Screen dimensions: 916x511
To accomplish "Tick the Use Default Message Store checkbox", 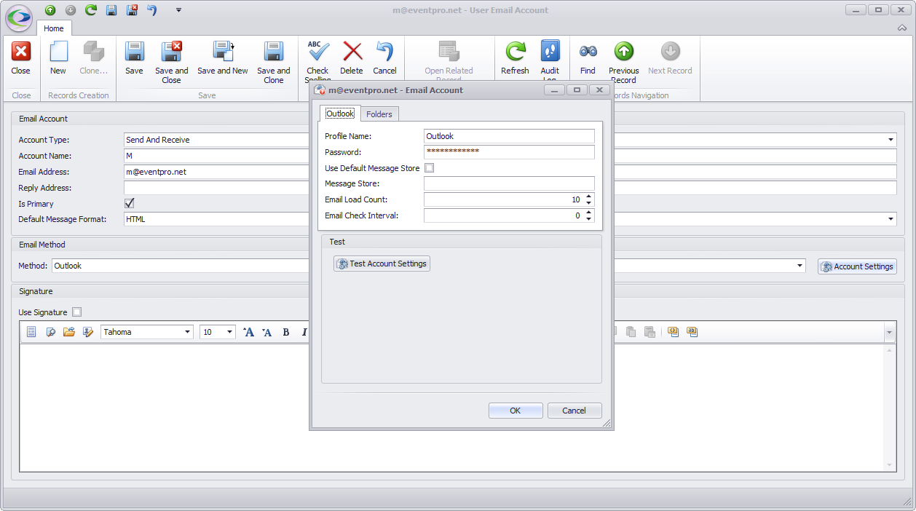I will click(430, 168).
